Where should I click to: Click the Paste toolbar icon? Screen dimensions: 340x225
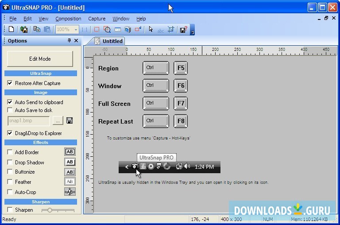[x=47, y=29]
